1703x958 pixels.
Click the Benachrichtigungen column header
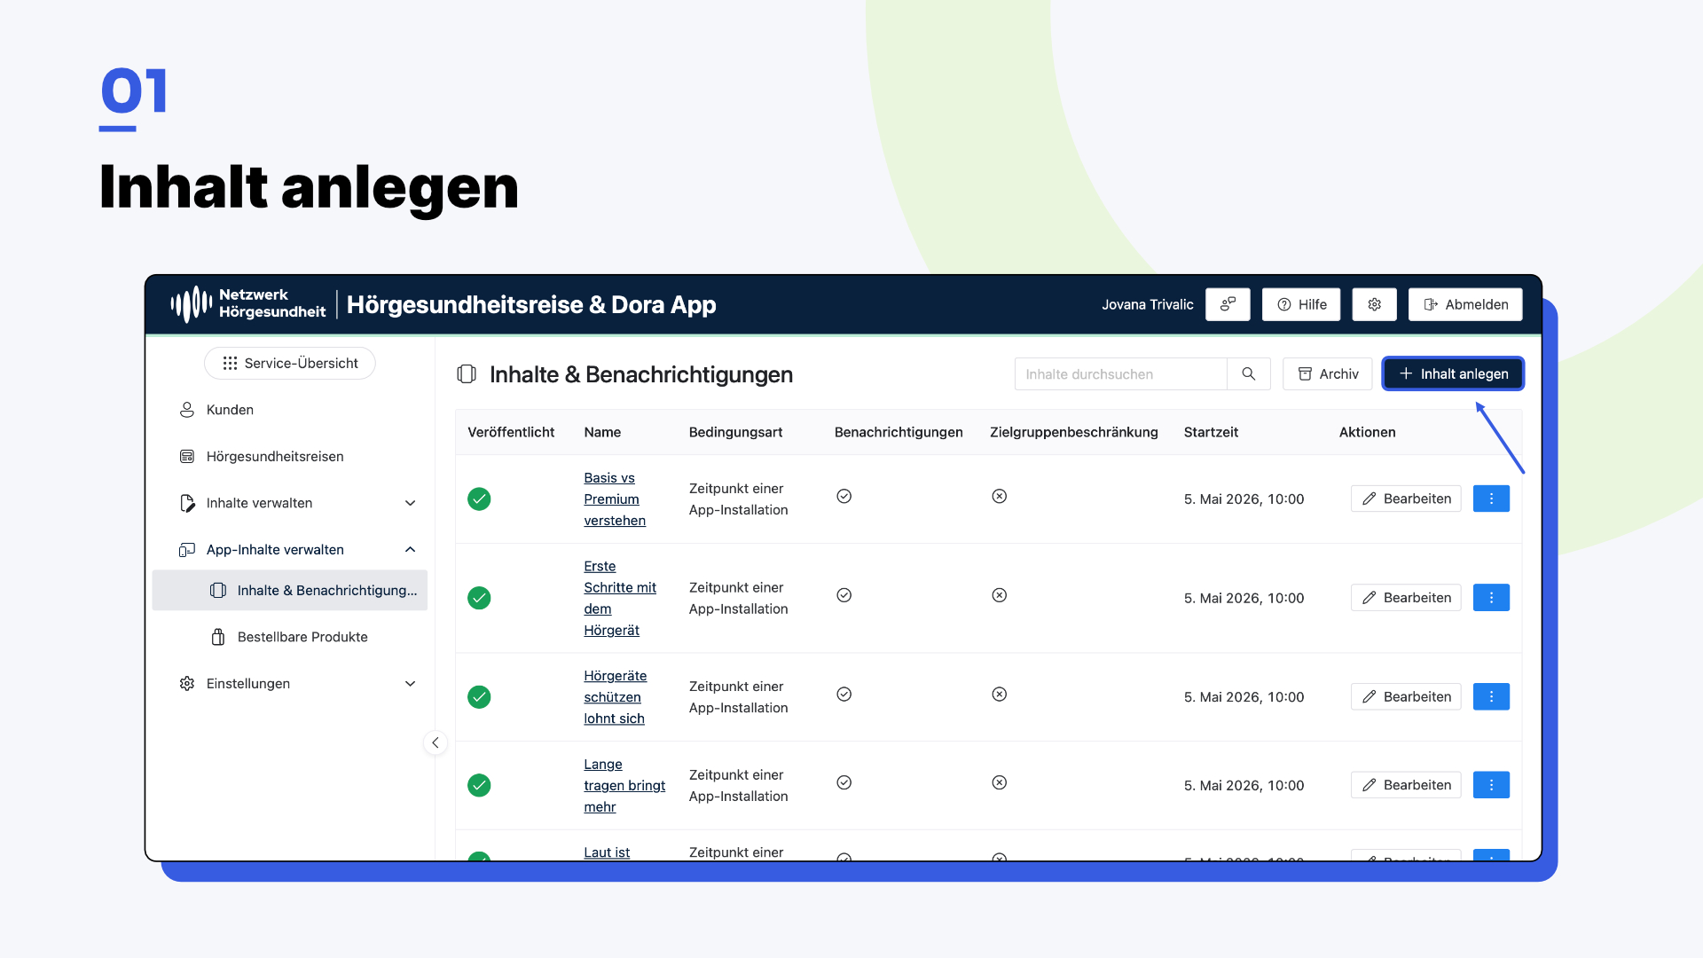pos(899,432)
